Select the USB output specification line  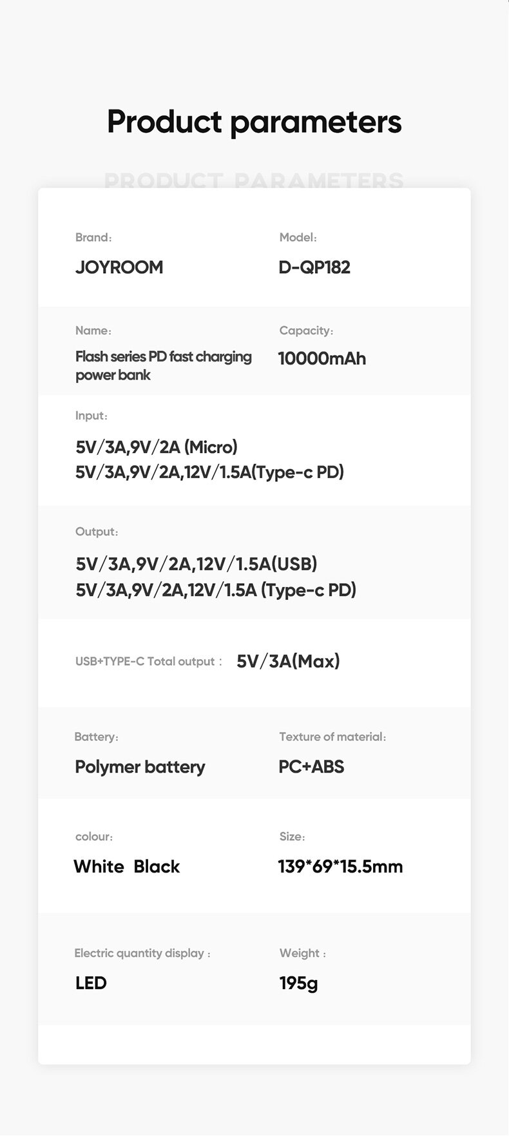tap(197, 564)
